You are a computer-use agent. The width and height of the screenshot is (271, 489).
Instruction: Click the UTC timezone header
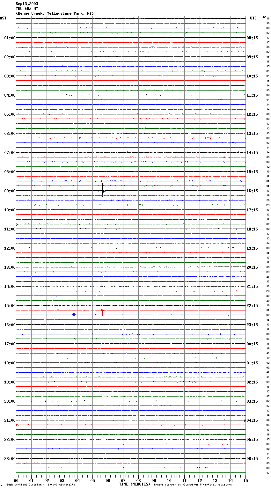[x=253, y=18]
